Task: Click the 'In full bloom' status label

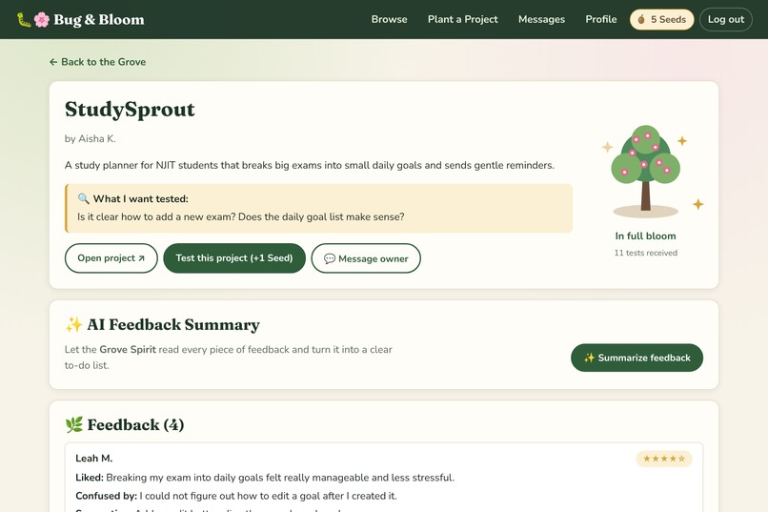Action: pos(645,236)
